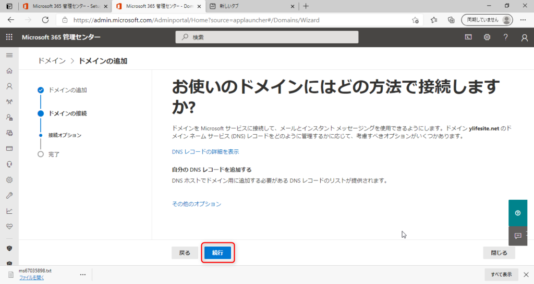Image resolution: width=534 pixels, height=284 pixels.
Task: Open the help question mark in header
Action: point(505,37)
